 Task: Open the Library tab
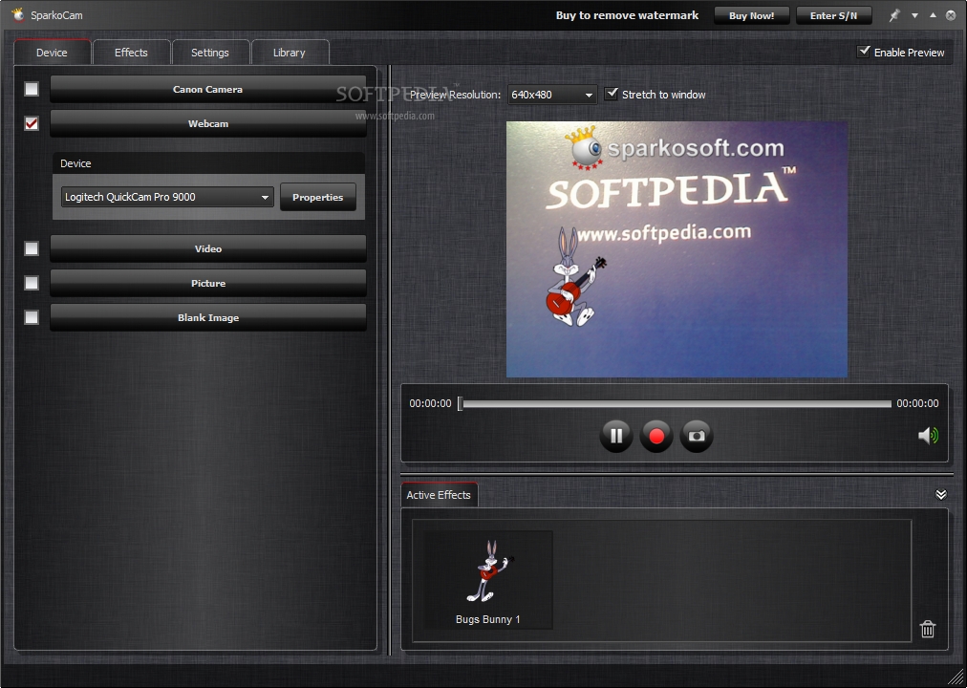(289, 53)
